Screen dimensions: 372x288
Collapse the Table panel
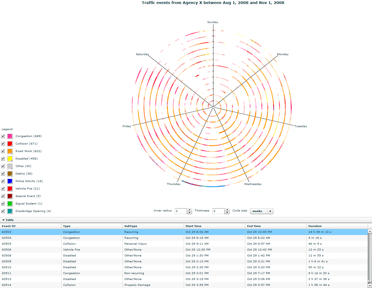(3, 220)
